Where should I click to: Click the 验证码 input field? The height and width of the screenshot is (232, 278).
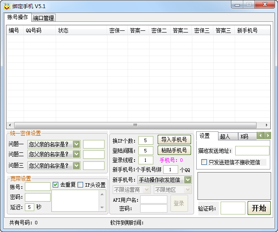(x=233, y=208)
